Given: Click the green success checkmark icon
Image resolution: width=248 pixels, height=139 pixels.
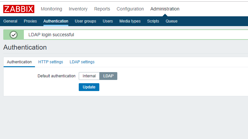Looking at the screenshot, I should (x=13, y=35).
